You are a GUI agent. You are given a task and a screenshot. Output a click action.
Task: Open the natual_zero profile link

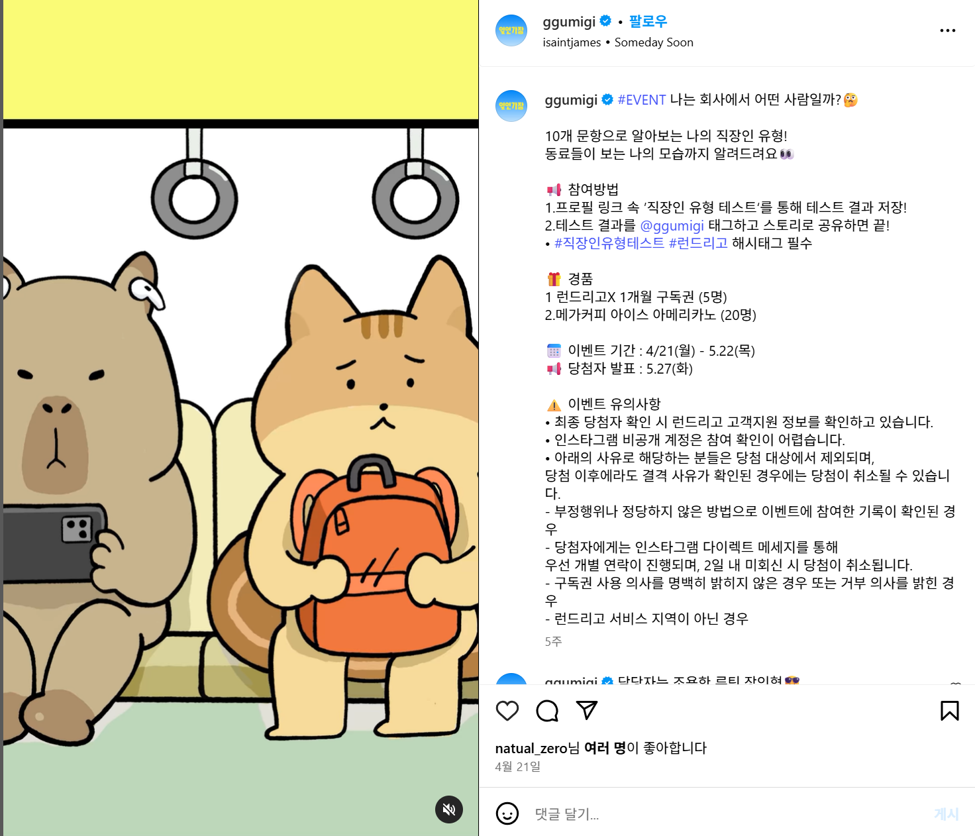532,749
